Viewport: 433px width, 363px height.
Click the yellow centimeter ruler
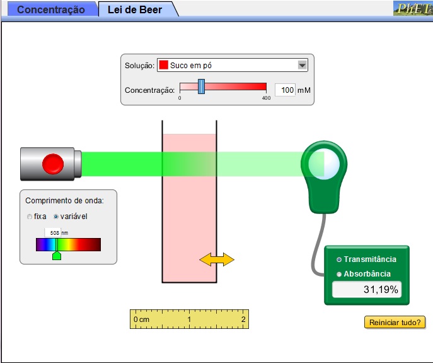pos(189,319)
